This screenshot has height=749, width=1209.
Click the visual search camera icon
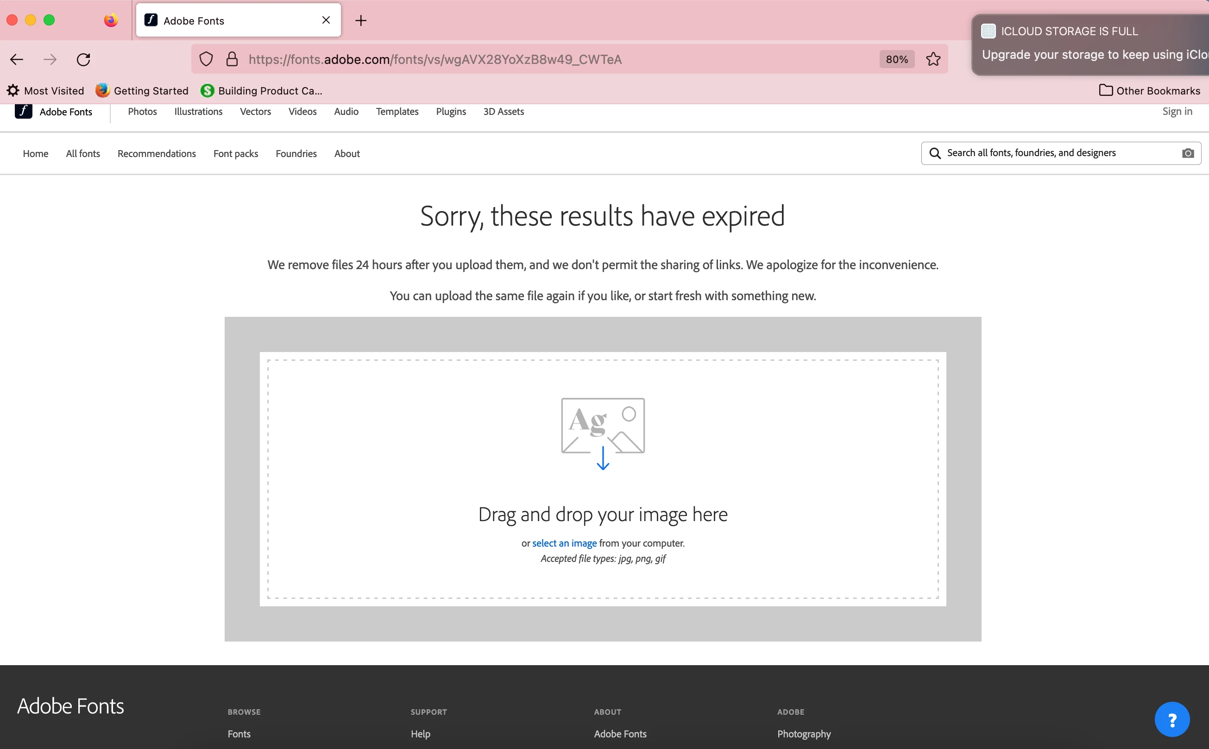click(1187, 153)
